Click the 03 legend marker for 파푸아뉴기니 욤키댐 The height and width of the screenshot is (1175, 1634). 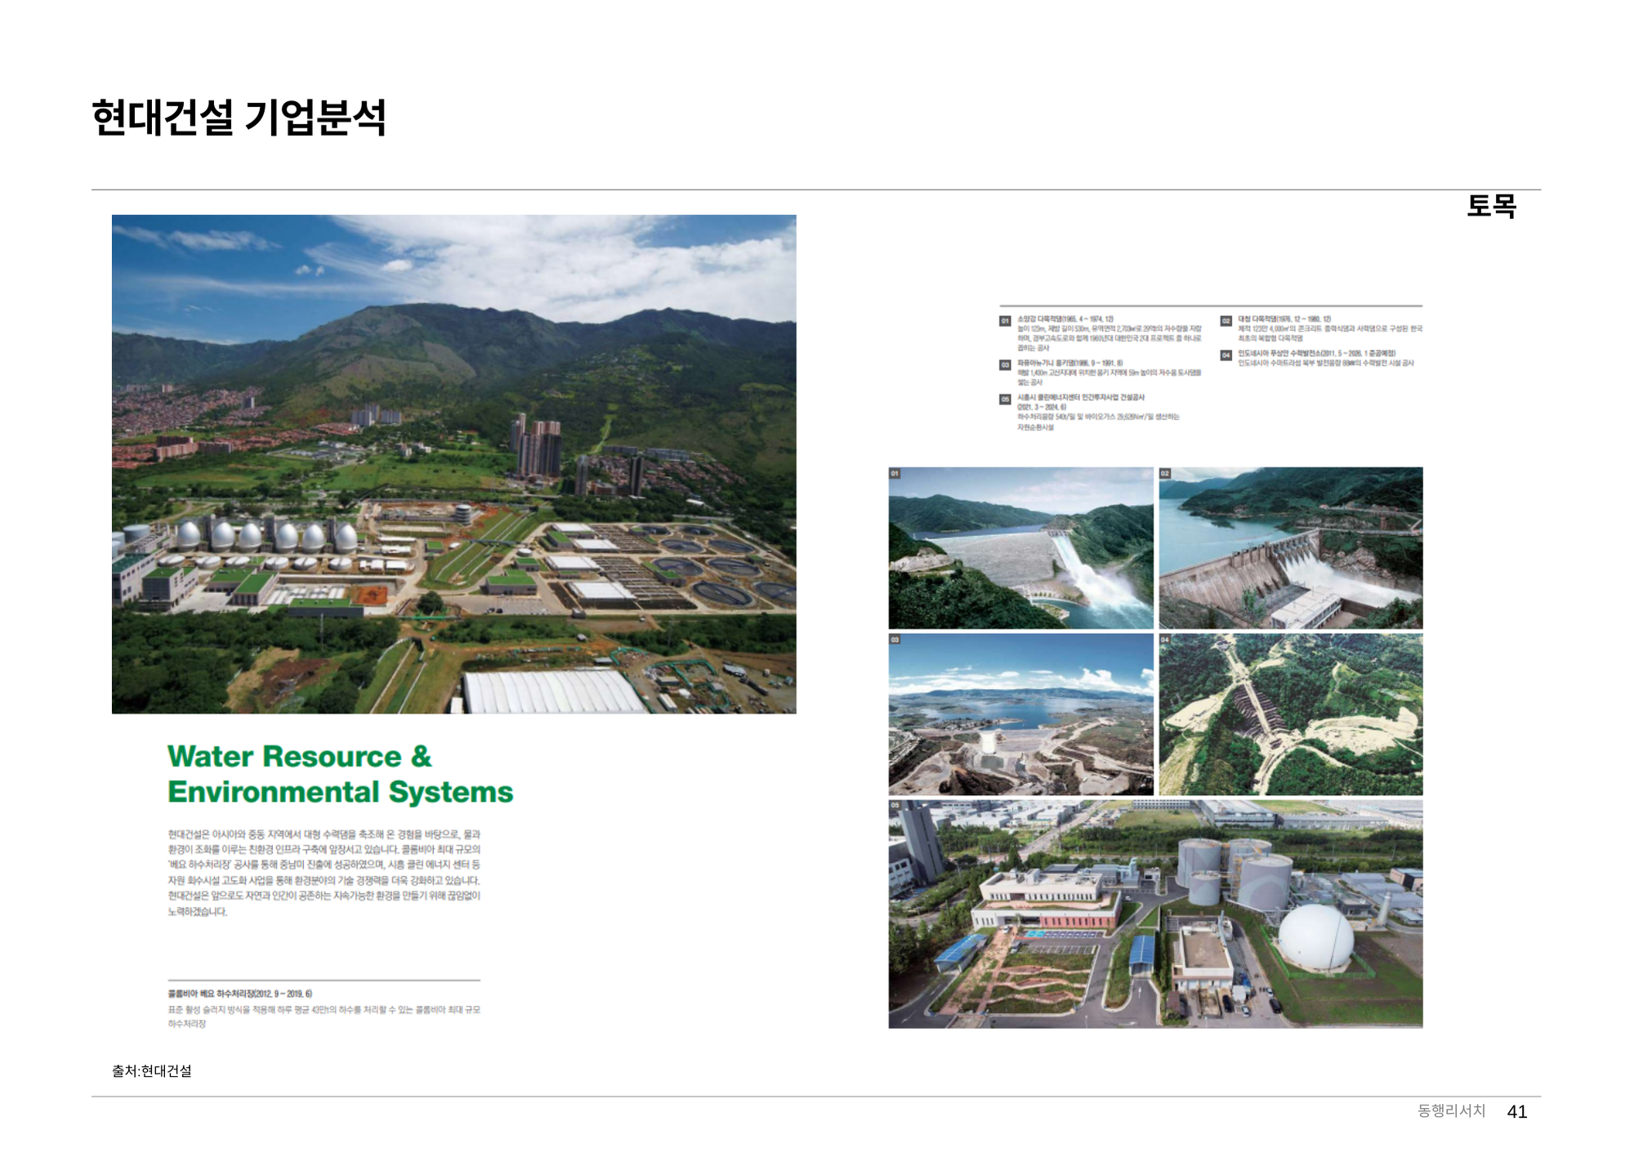pyautogui.click(x=1005, y=364)
